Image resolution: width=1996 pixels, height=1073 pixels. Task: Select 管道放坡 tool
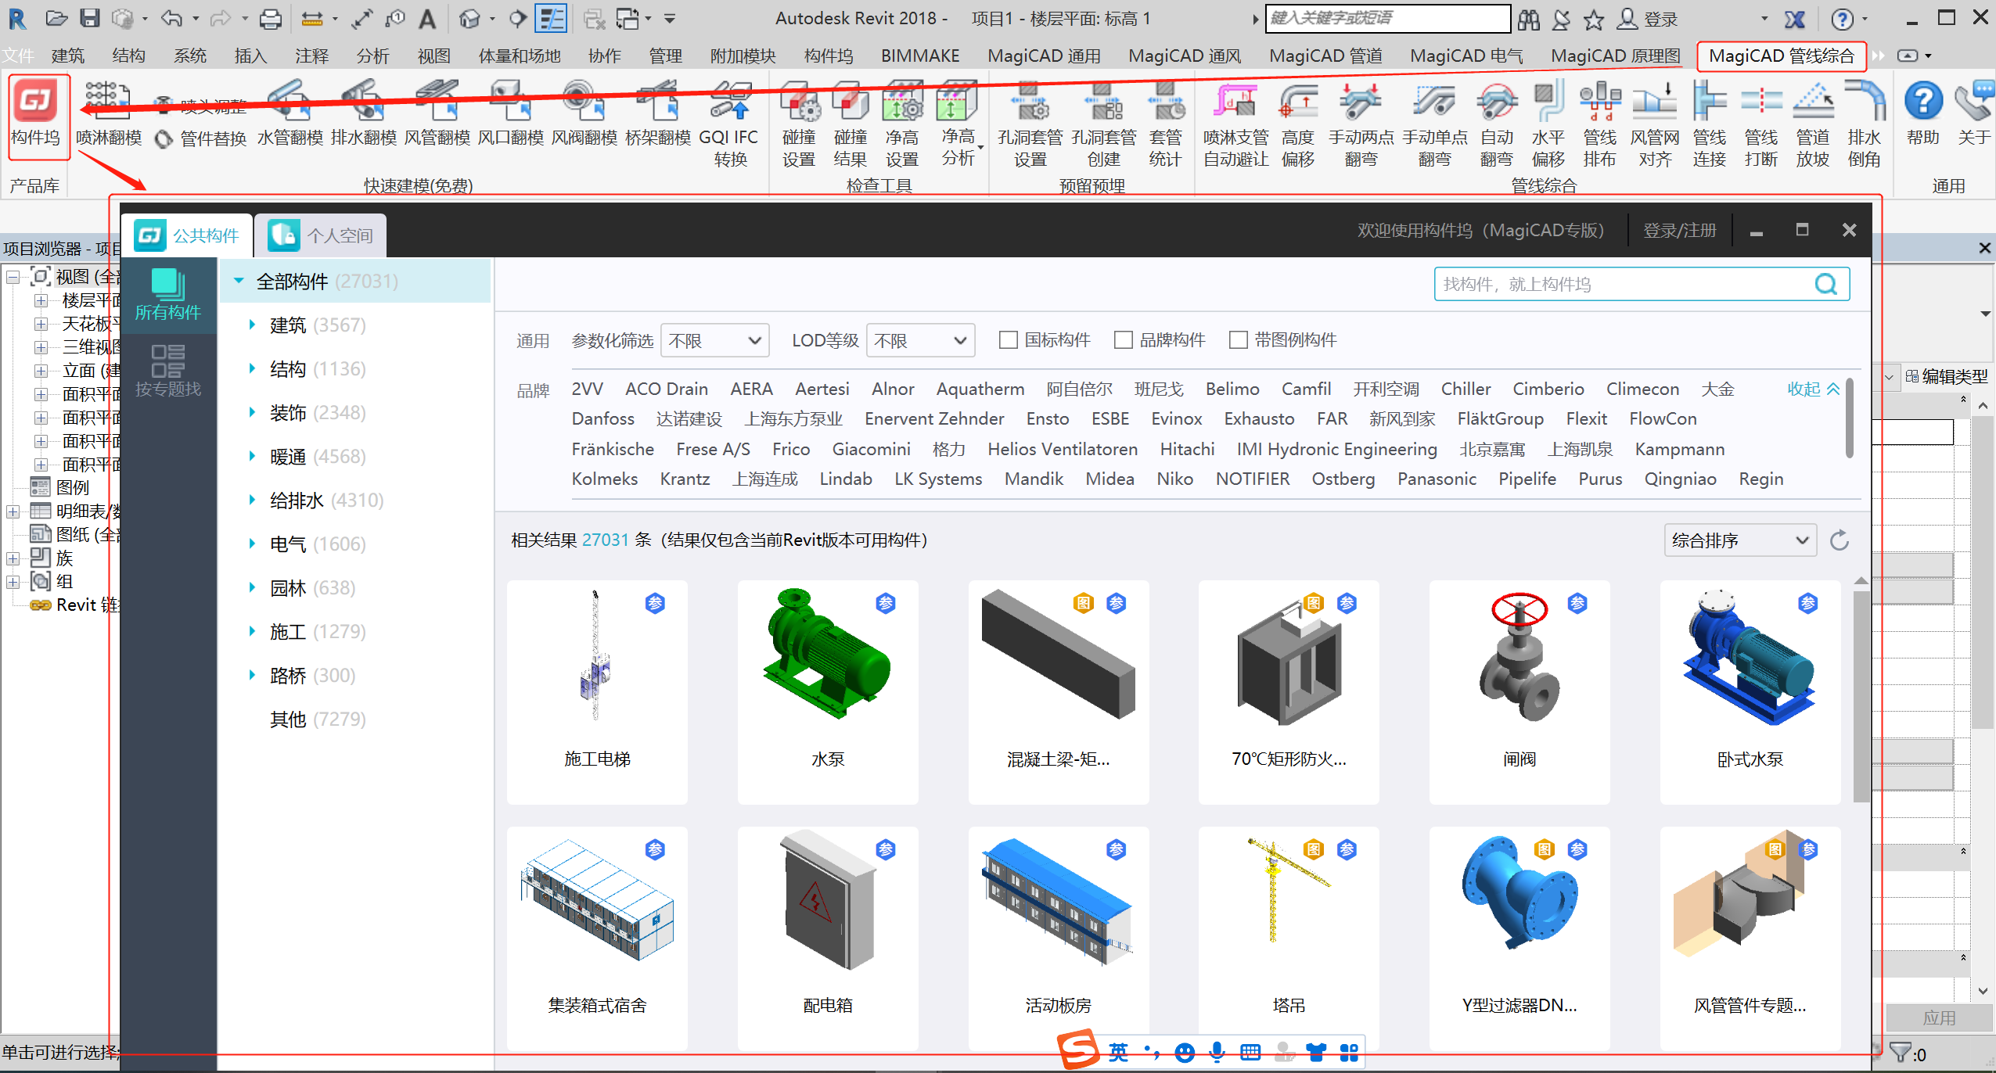(1812, 124)
